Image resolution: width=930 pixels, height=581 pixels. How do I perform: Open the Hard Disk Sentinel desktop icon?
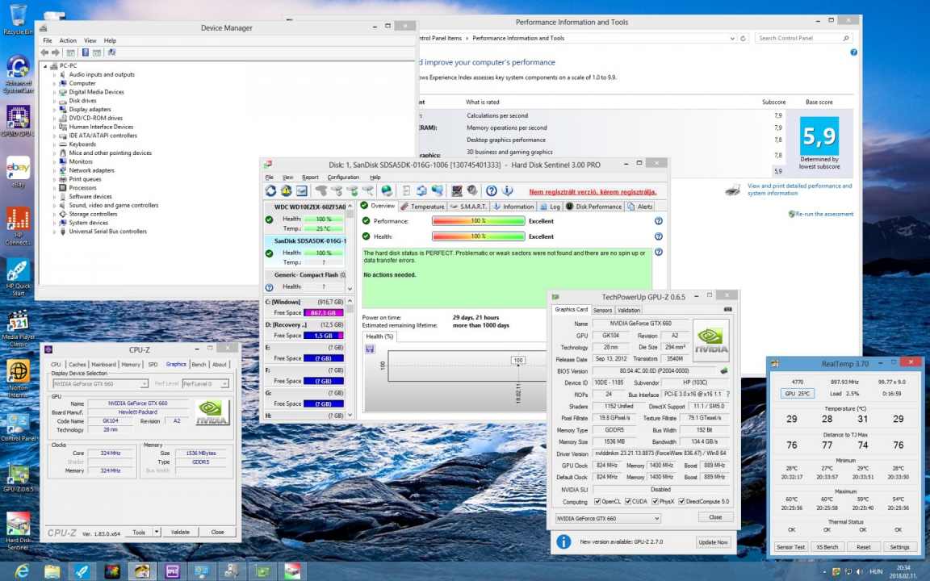click(18, 530)
